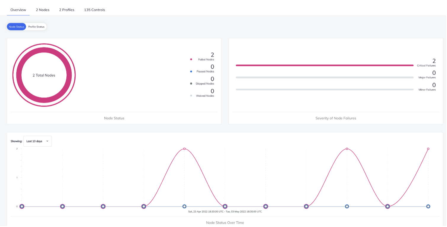Collapse the Showing filter options
This screenshot has width=447, height=227.
pos(37,141)
